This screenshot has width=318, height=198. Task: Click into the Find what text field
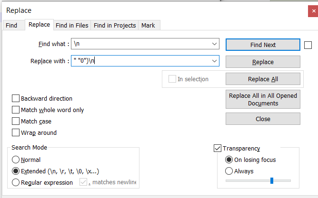[141, 44]
